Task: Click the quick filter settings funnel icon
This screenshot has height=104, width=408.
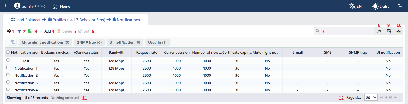Action: [x=13, y=42]
